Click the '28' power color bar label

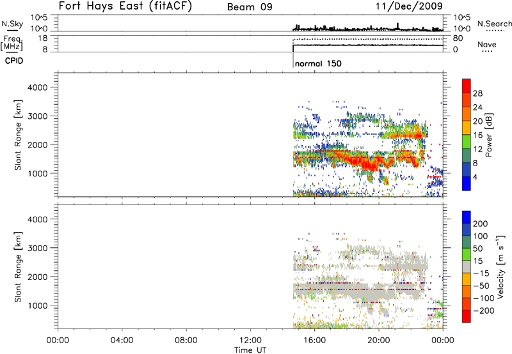477,93
